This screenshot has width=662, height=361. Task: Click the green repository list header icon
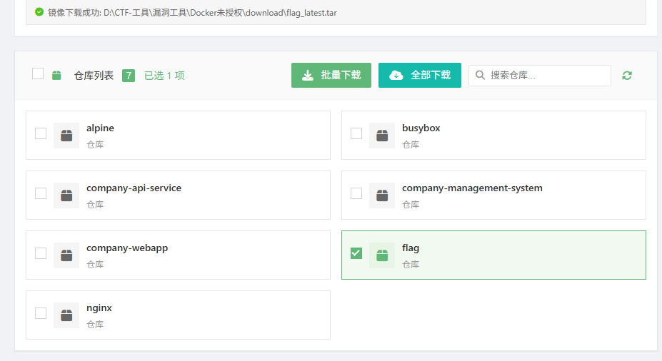56,76
